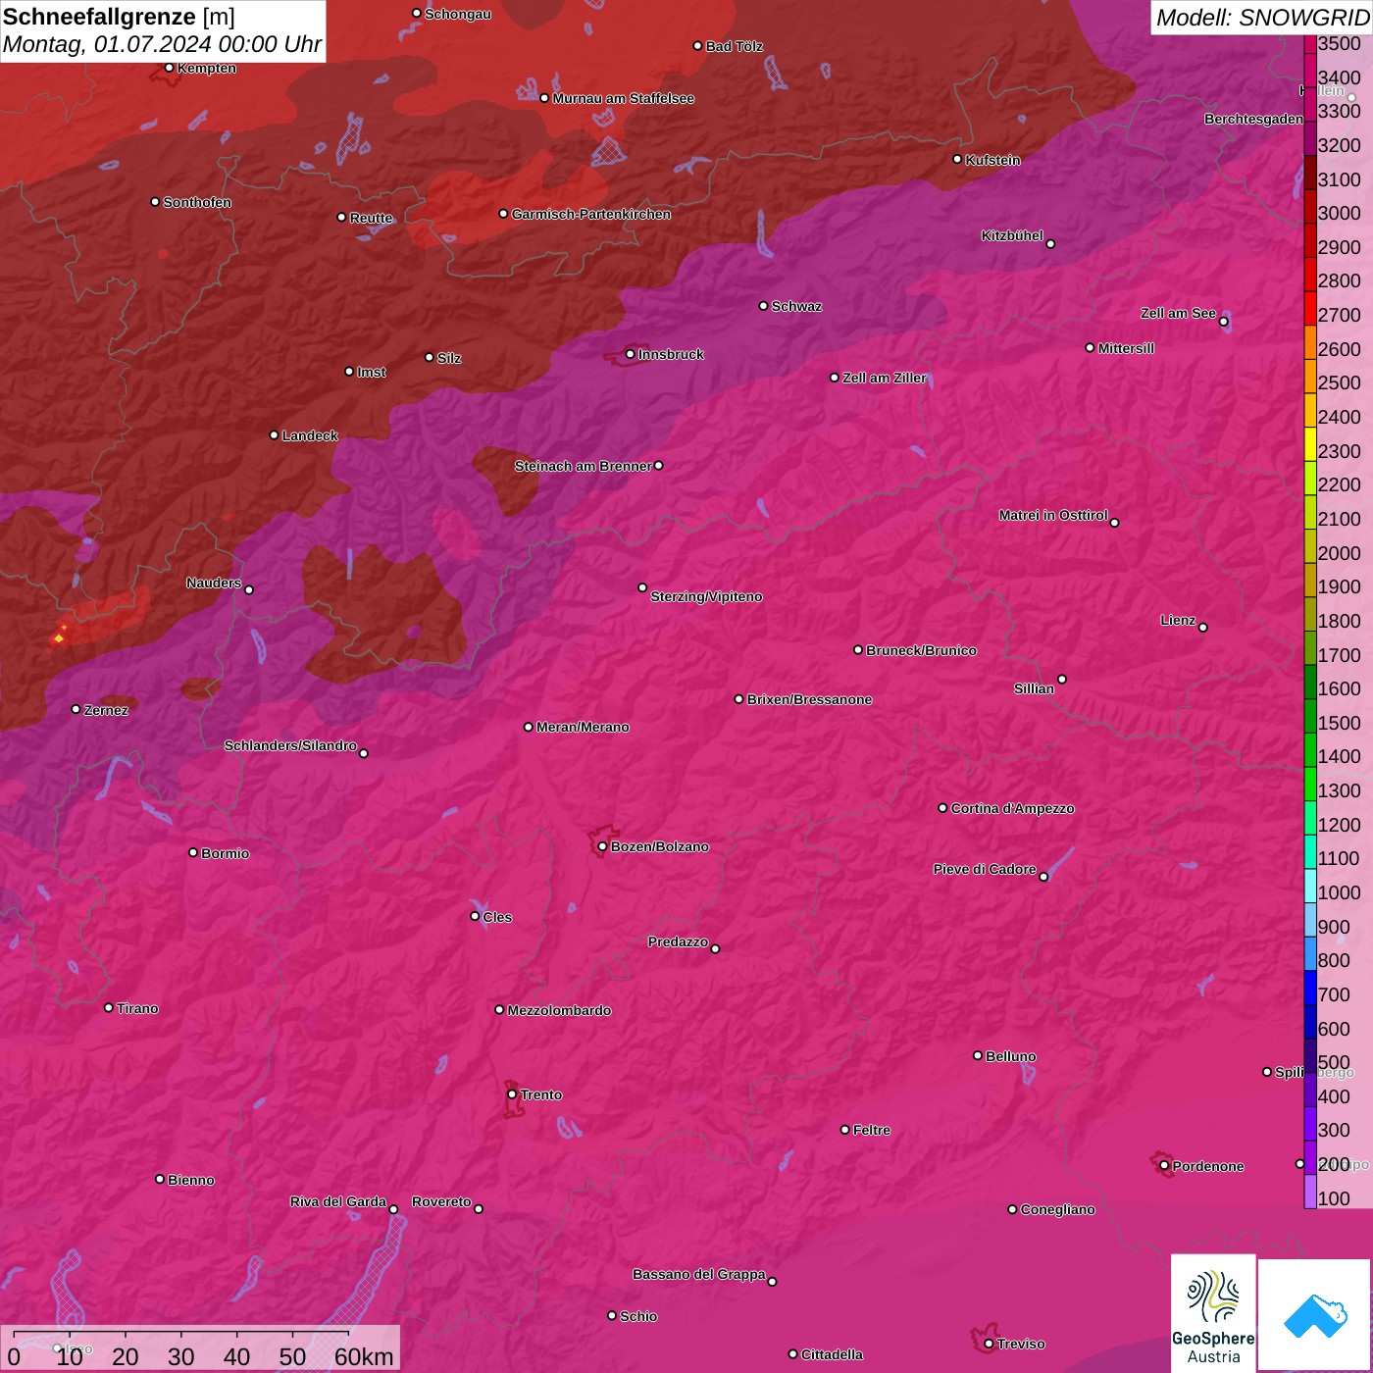This screenshot has height=1373, width=1373.
Task: Click the Treviso city marker
Action: point(989,1344)
